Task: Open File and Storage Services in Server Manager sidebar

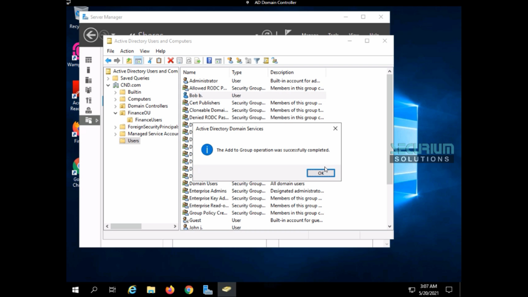Action: (x=89, y=120)
